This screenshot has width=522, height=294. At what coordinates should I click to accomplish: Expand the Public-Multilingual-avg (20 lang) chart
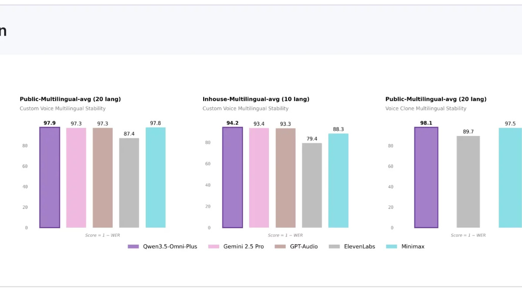tap(70, 99)
